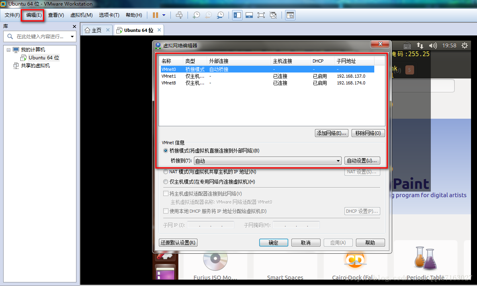Select the 仅主机模式 radio button
This screenshot has height=286, width=477.
pos(166,182)
